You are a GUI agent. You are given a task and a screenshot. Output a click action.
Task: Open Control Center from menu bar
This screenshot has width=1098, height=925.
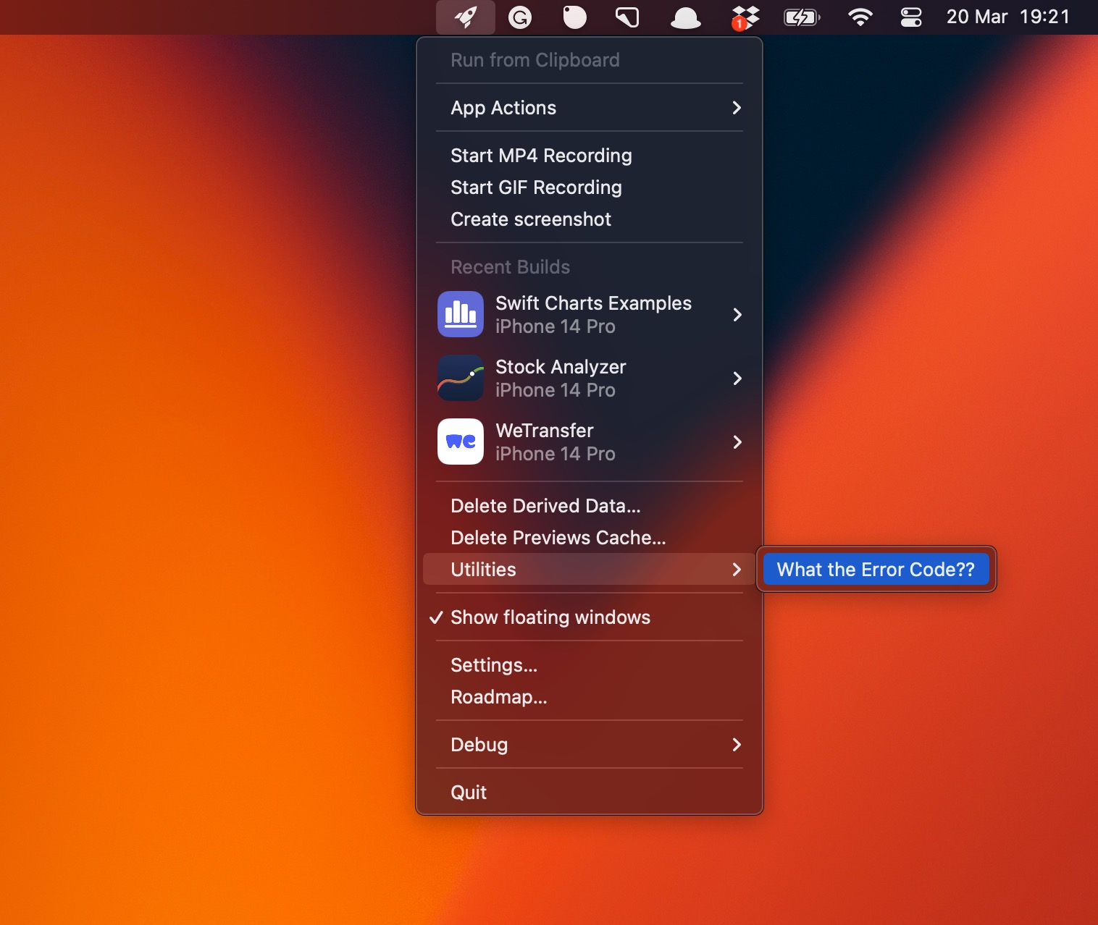point(910,17)
